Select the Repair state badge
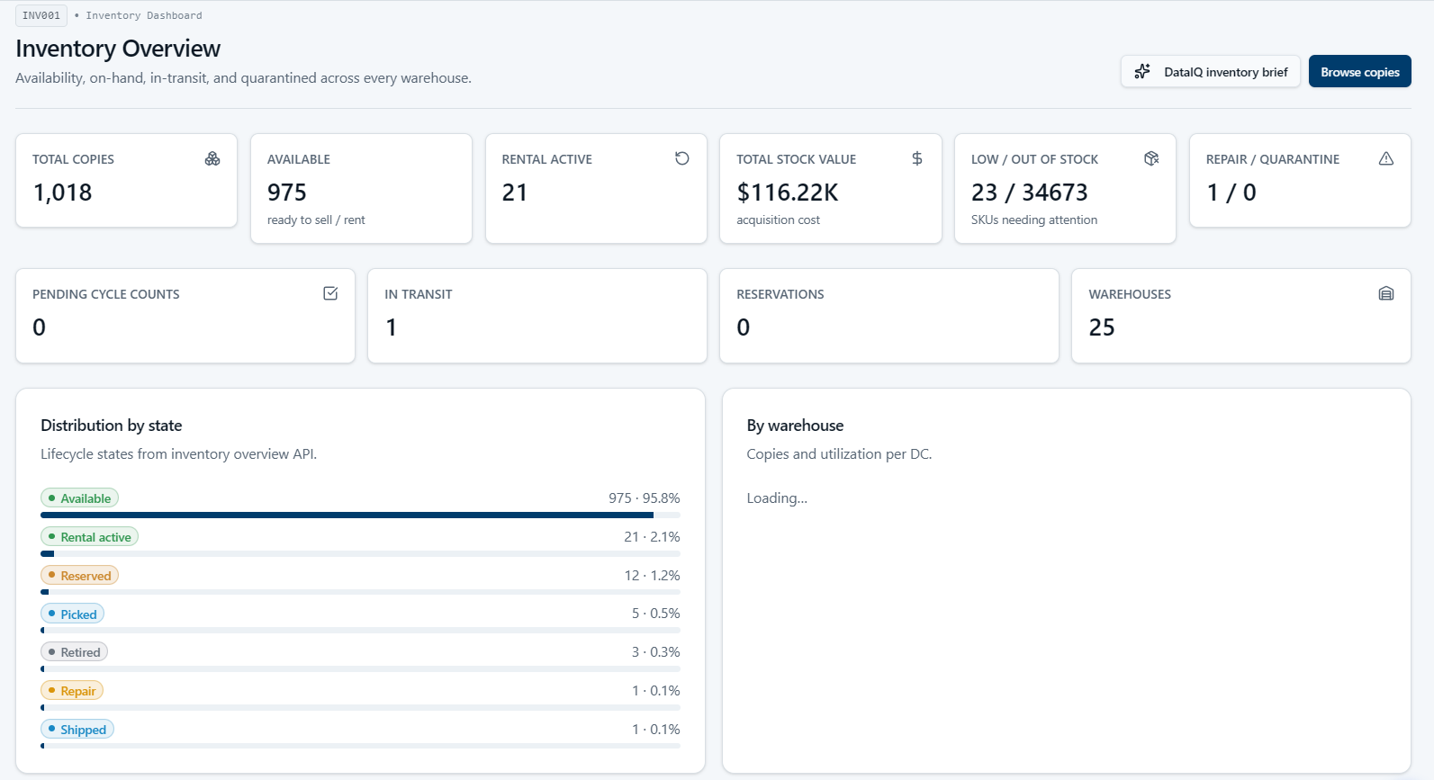 point(72,691)
